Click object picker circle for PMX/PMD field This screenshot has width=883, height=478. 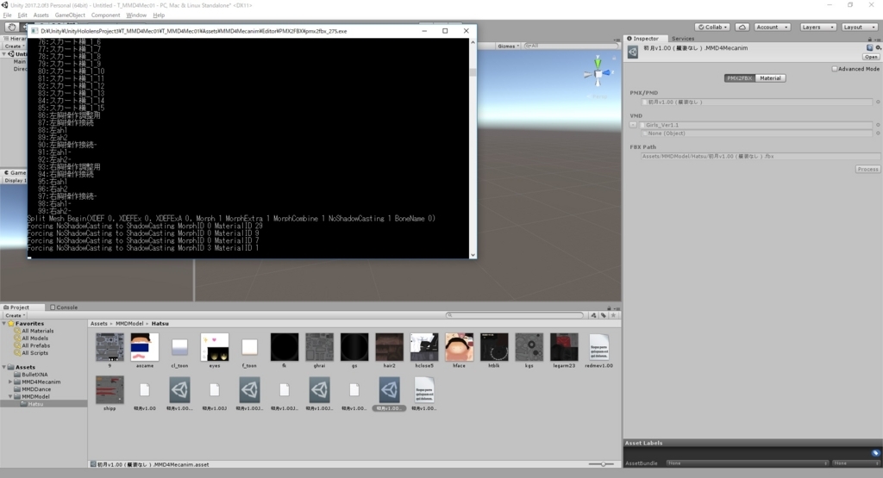[x=877, y=102]
